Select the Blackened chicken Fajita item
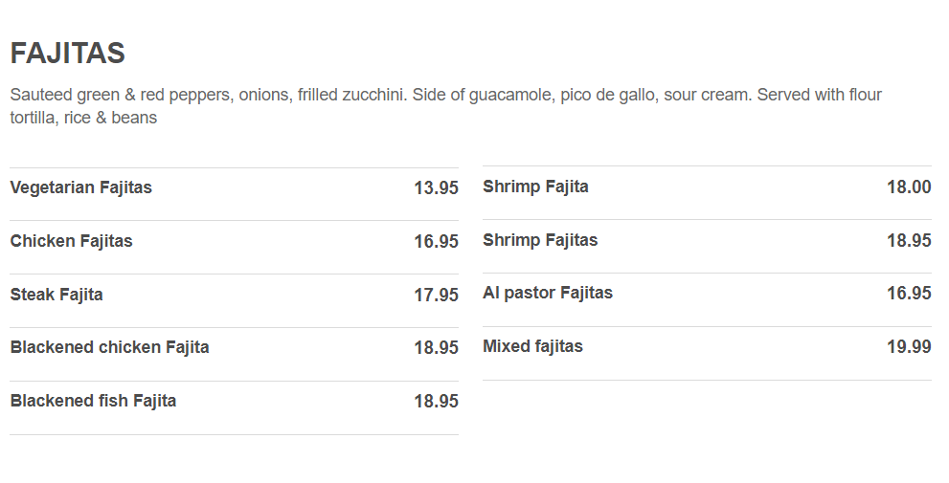This screenshot has height=483, width=949. click(x=109, y=347)
